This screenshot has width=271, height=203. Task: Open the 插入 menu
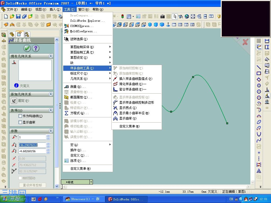click(x=55, y=9)
